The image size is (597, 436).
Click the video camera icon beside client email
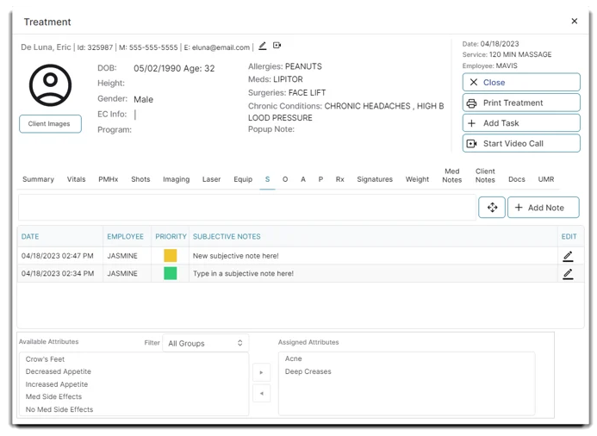277,47
